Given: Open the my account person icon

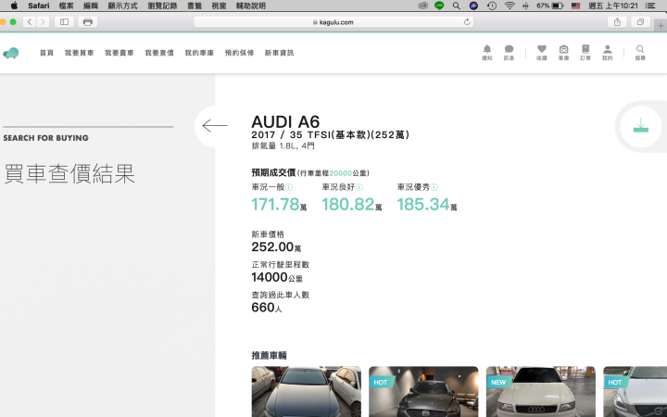Looking at the screenshot, I should point(608,52).
